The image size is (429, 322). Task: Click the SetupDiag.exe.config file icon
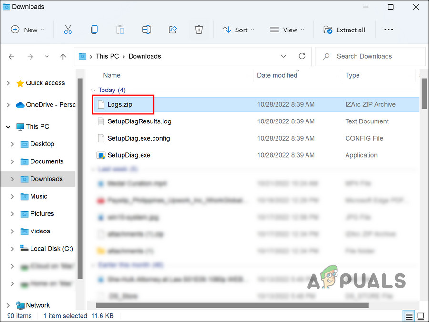click(x=101, y=138)
